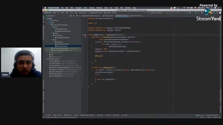This screenshot has width=223, height=125.
Task: Select RepositoryRetriever file in project tree
Action: 63,31
